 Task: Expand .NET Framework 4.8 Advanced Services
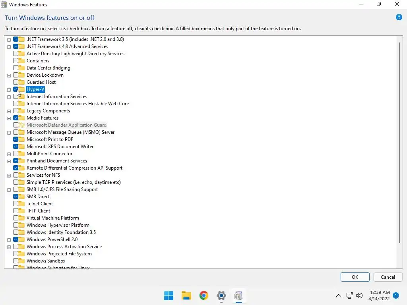point(9,47)
